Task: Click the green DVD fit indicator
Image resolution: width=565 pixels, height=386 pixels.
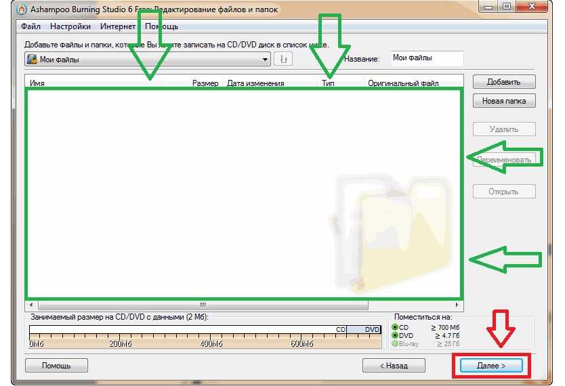Action: tap(395, 335)
